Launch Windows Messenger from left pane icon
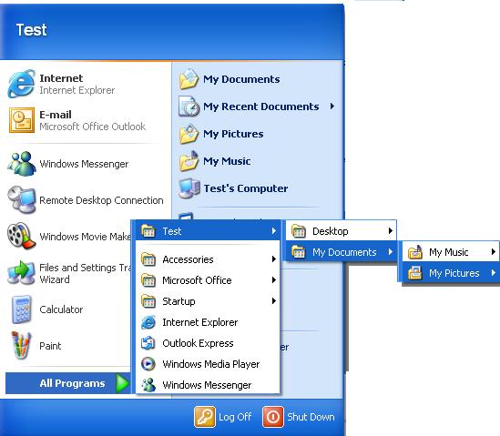This screenshot has width=500, height=436. (21, 164)
